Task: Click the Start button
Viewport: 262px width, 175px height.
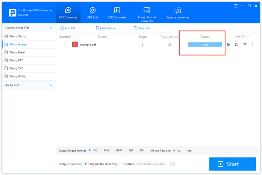Action: point(232,164)
